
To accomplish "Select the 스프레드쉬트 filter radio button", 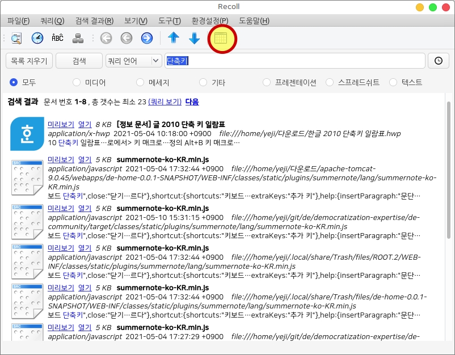I will [330, 82].
